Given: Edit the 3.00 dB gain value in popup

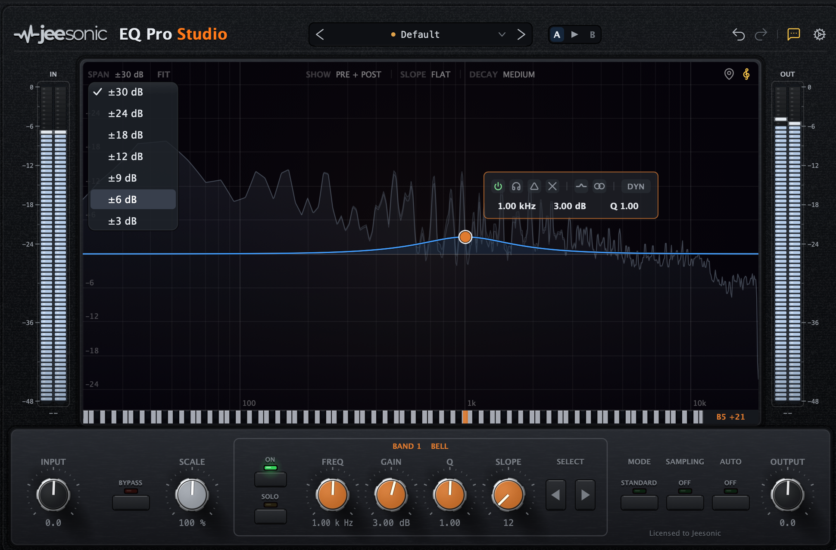Looking at the screenshot, I should tap(570, 206).
